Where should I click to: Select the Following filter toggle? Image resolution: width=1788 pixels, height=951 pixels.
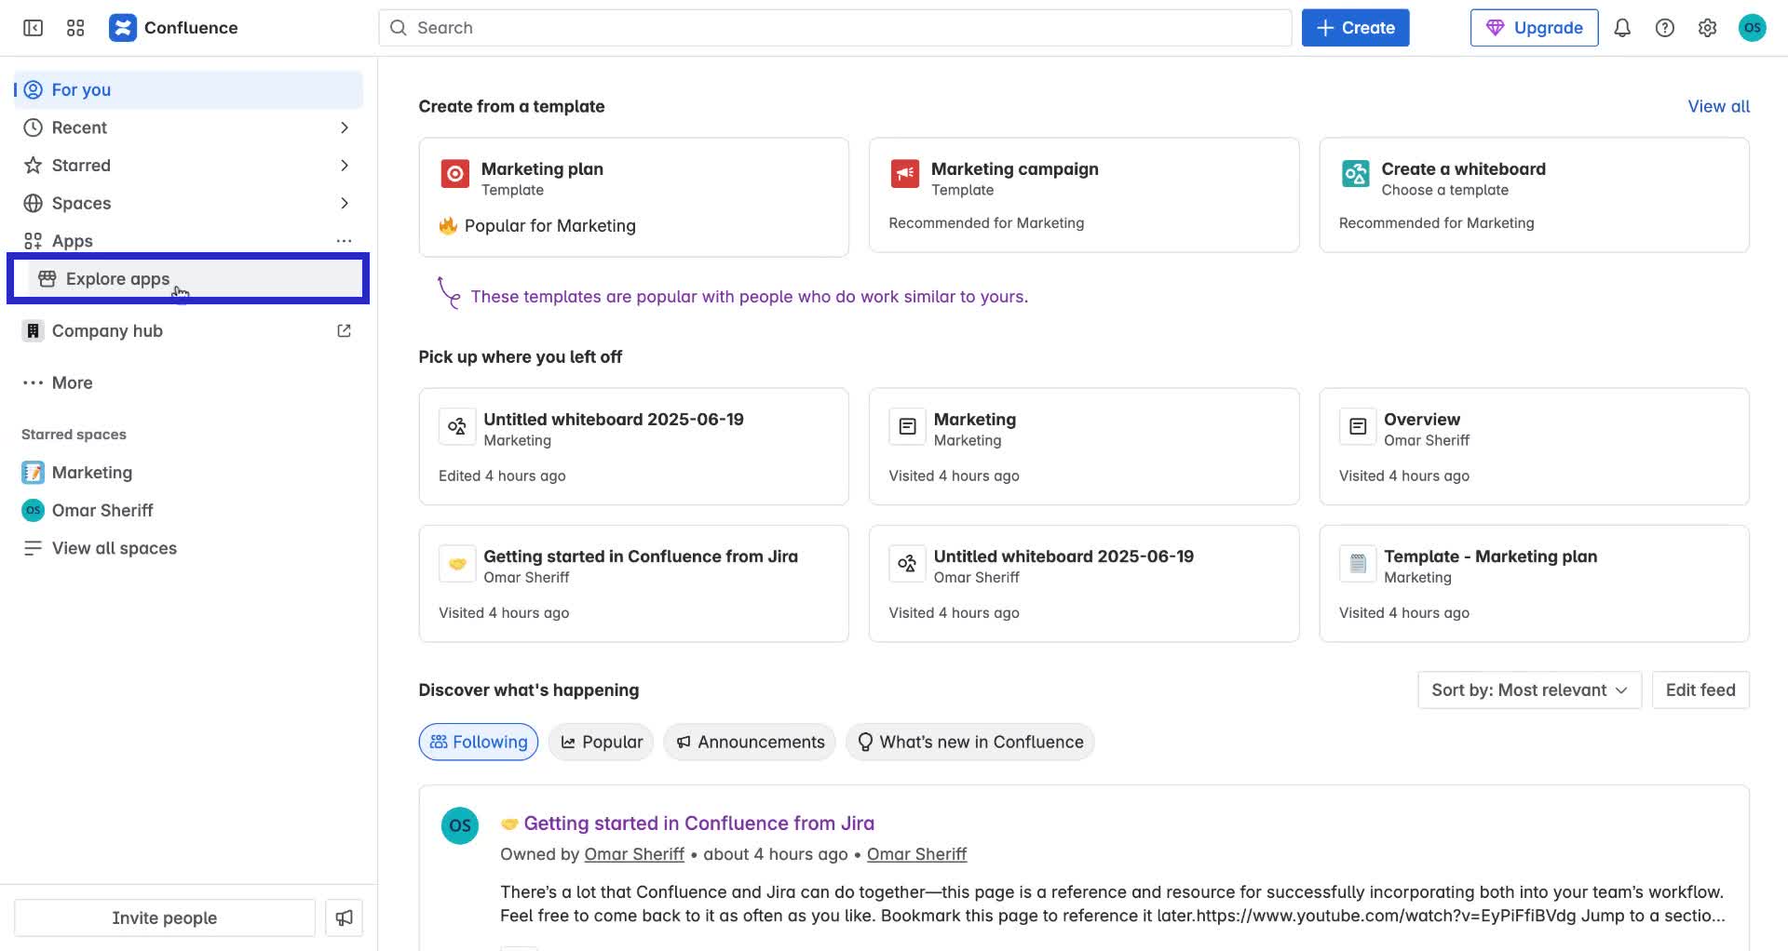(478, 742)
